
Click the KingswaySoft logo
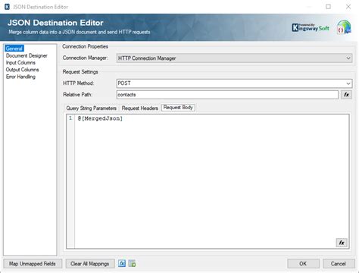[311, 27]
